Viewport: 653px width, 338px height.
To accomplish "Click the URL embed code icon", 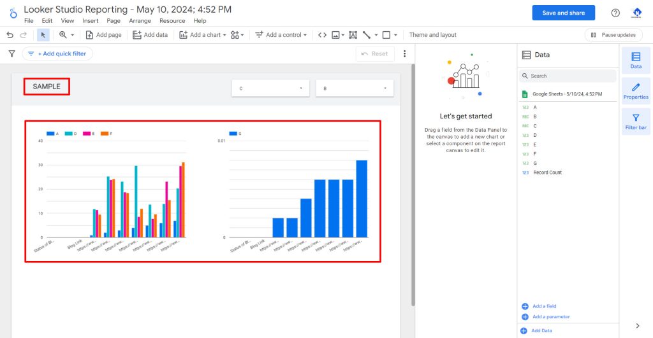I will [x=322, y=35].
